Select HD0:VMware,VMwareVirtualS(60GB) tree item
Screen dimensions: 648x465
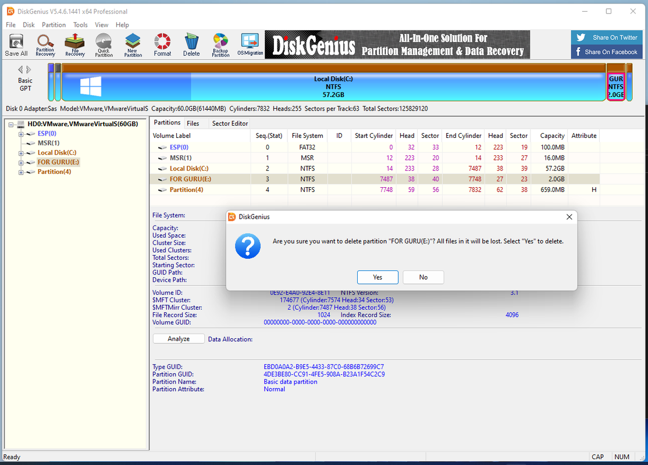[83, 123]
